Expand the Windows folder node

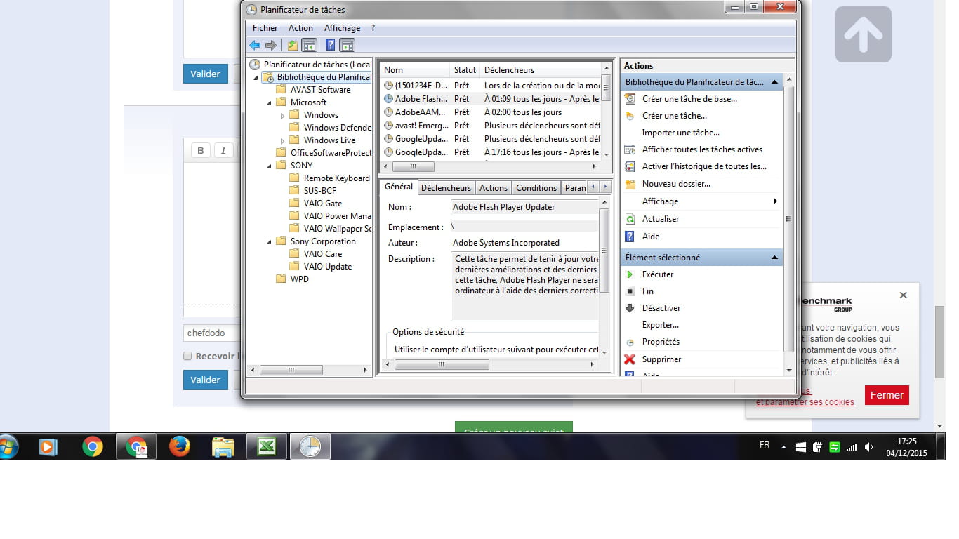pos(283,115)
